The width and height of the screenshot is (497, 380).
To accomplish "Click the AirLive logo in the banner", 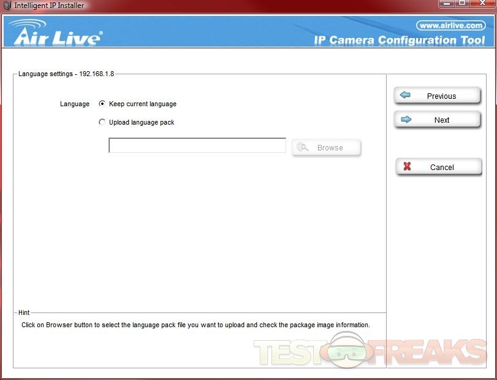I will [x=55, y=33].
